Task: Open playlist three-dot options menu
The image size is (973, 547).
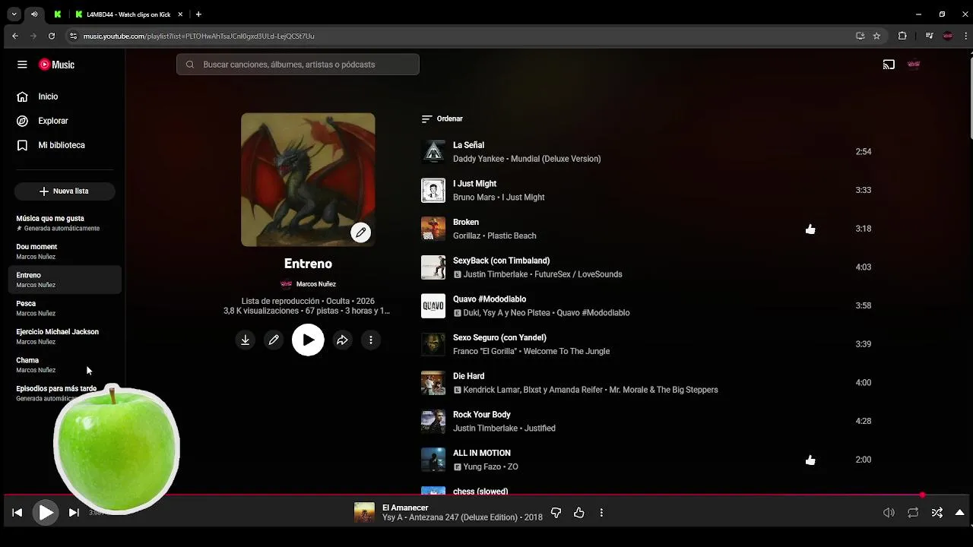Action: tap(371, 340)
